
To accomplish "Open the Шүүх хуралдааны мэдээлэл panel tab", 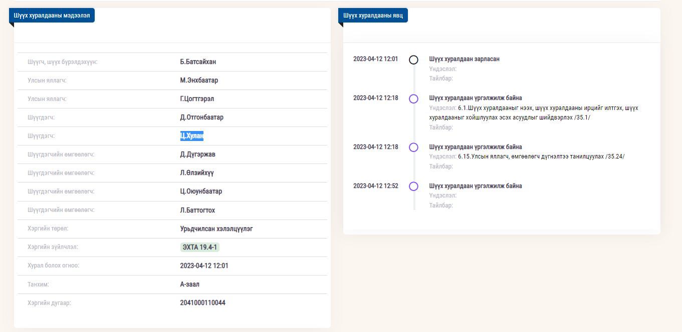I will (52, 15).
